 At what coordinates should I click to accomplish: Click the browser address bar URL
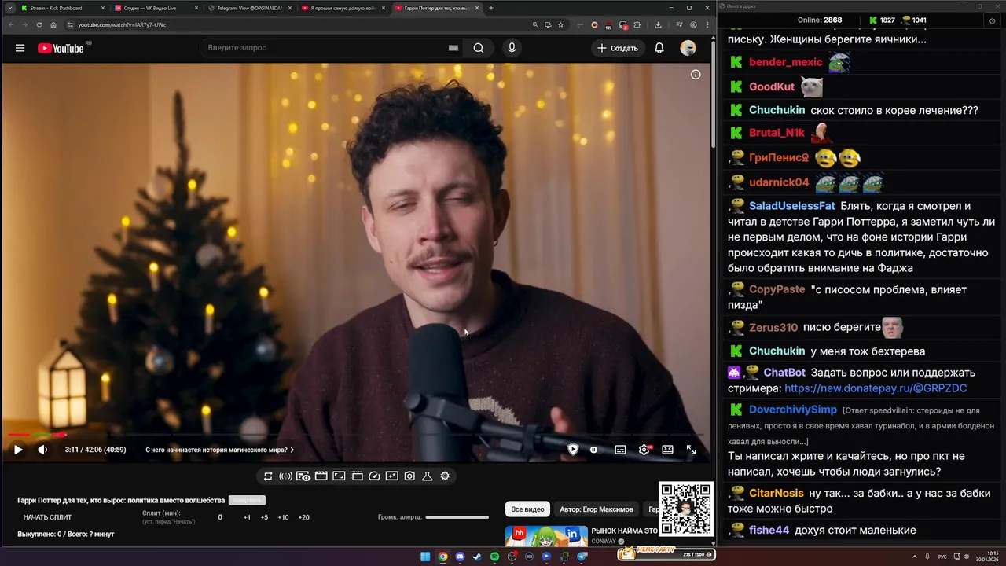click(122, 24)
